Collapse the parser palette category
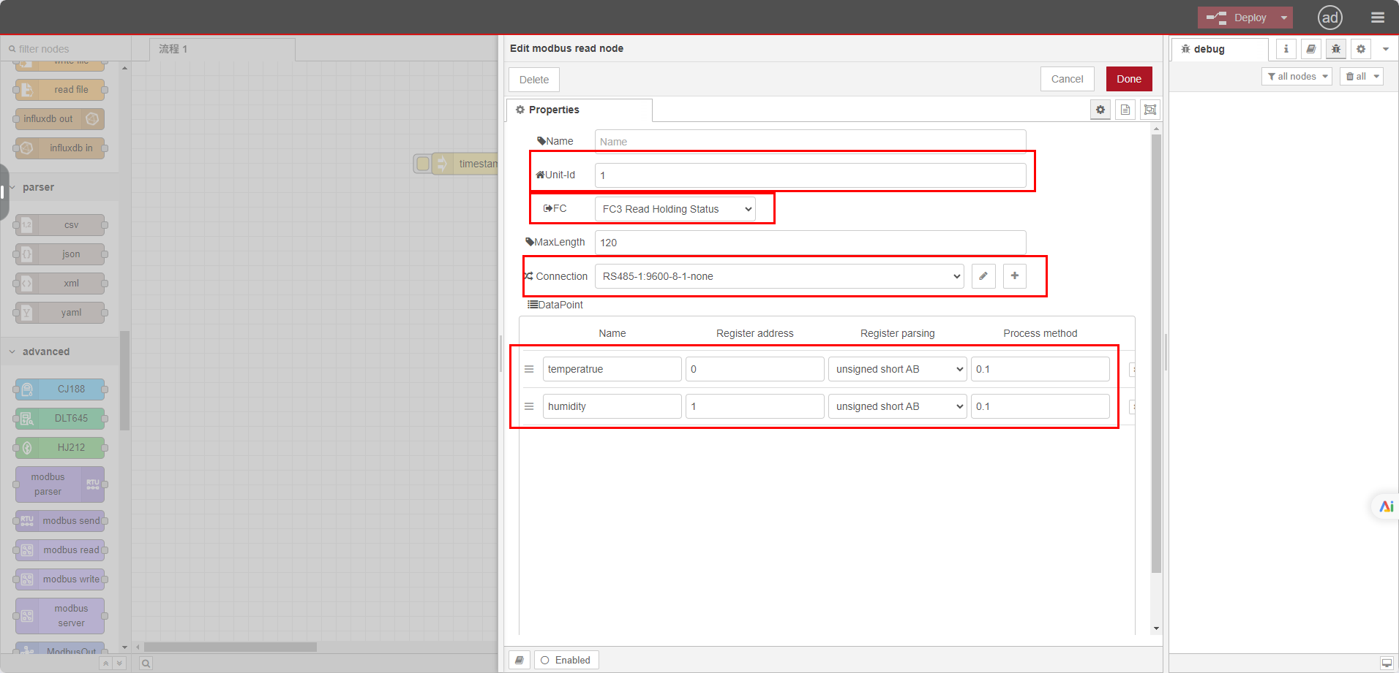 coord(38,187)
